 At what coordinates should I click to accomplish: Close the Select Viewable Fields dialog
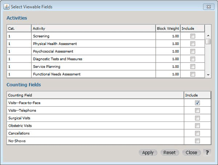(x=209, y=7)
